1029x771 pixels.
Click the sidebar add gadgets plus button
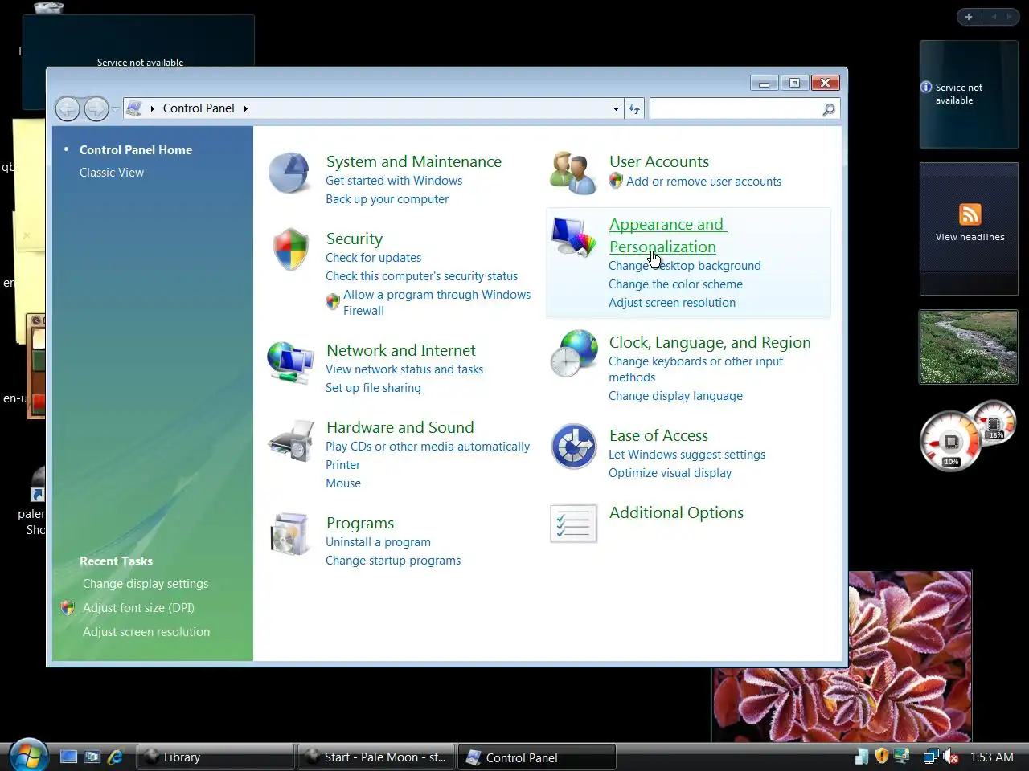(x=969, y=17)
